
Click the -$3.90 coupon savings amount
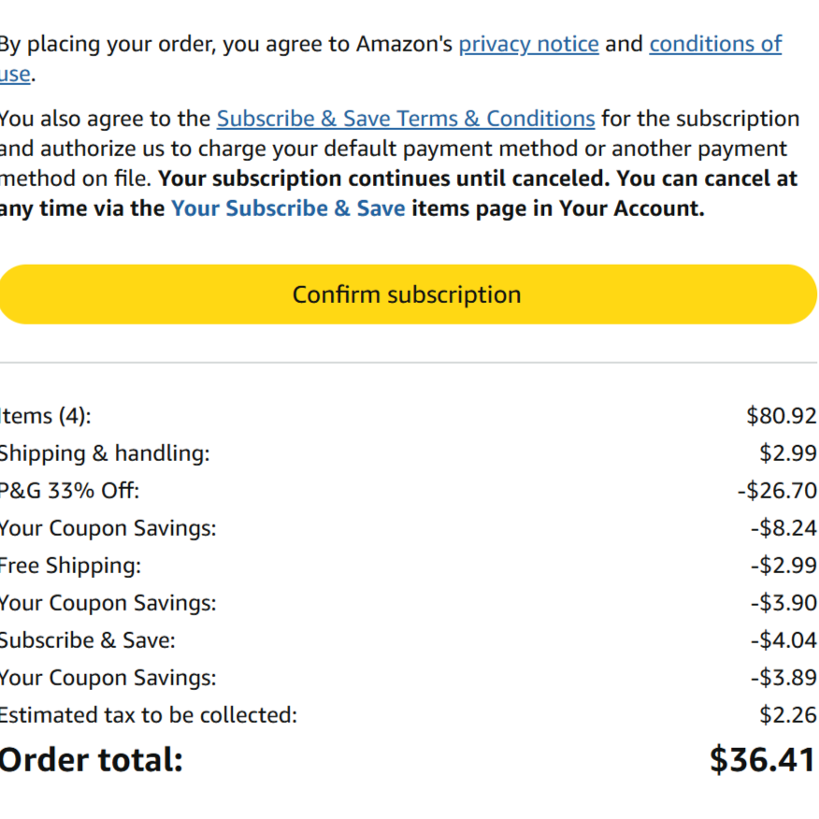(x=783, y=603)
